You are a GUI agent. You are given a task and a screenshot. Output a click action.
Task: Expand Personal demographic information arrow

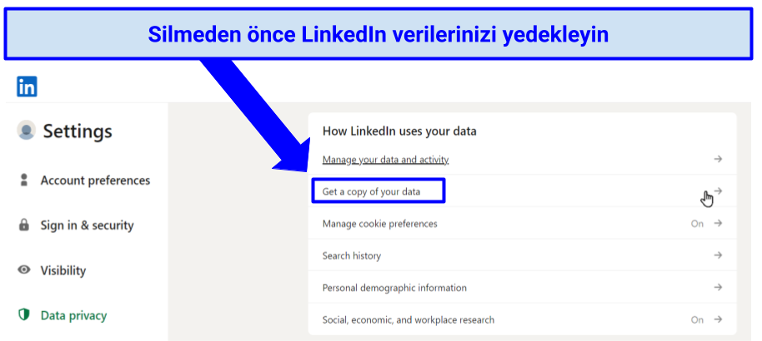click(718, 287)
